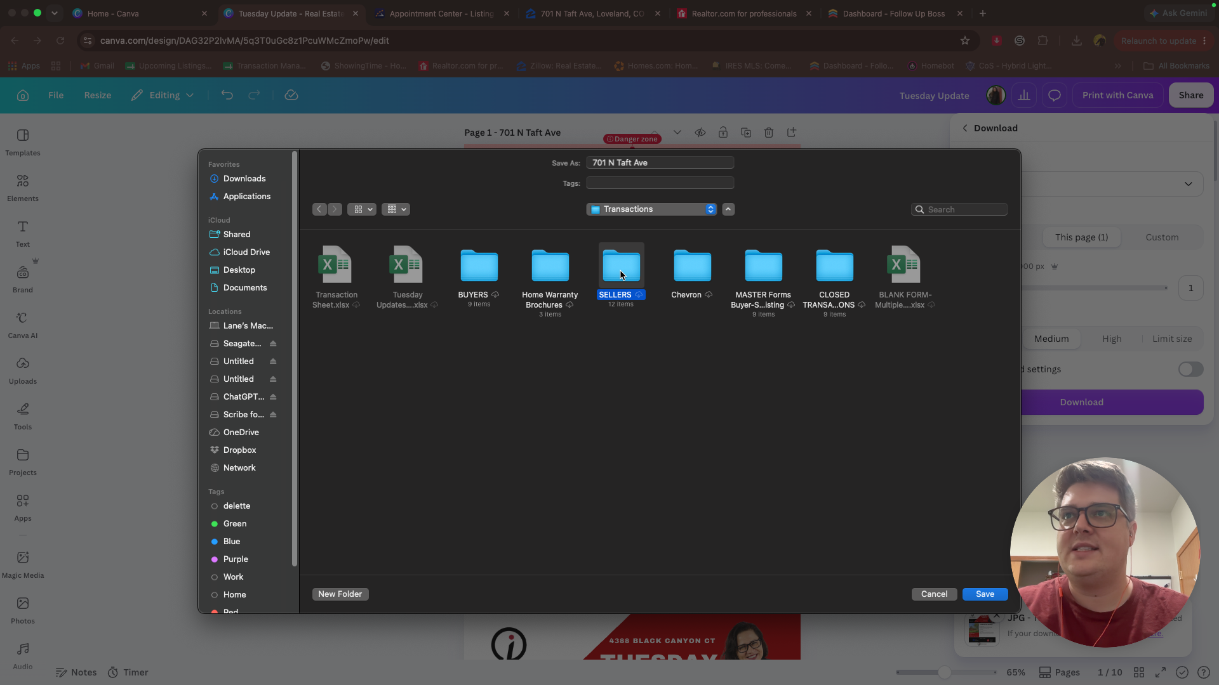Click Save in the dialog
This screenshot has height=685, width=1219.
tap(985, 594)
